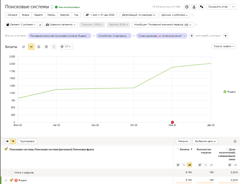This screenshot has width=240, height=184.
Task: Remove the Смартфоны device filter
Action: pyautogui.click(x=129, y=36)
